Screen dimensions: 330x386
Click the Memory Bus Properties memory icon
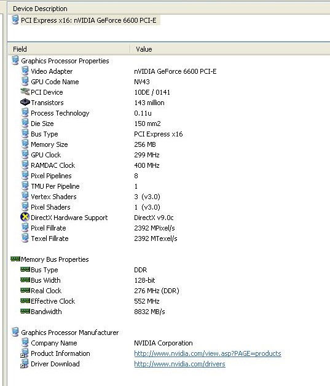coord(15,259)
